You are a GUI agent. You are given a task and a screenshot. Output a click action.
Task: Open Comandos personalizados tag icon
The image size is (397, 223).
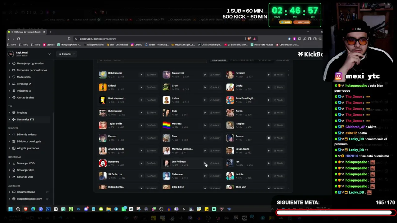click(x=14, y=70)
